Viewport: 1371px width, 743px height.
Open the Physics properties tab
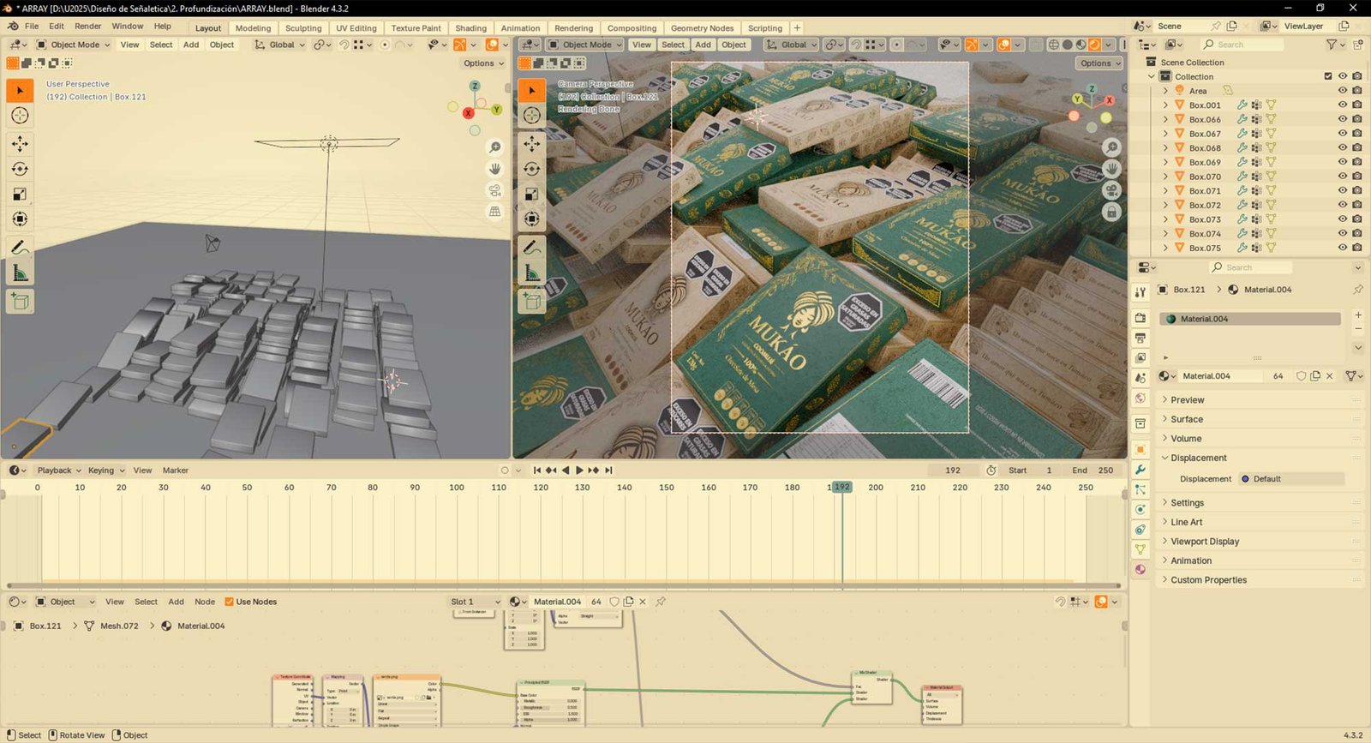pyautogui.click(x=1141, y=510)
